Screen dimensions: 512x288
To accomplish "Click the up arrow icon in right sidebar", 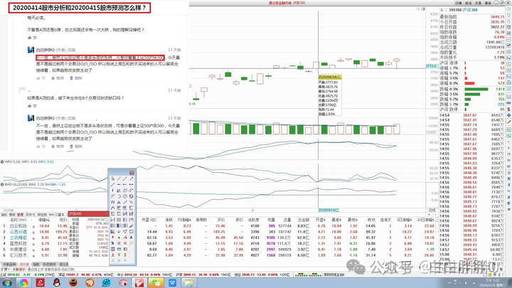I will click(x=508, y=16).
